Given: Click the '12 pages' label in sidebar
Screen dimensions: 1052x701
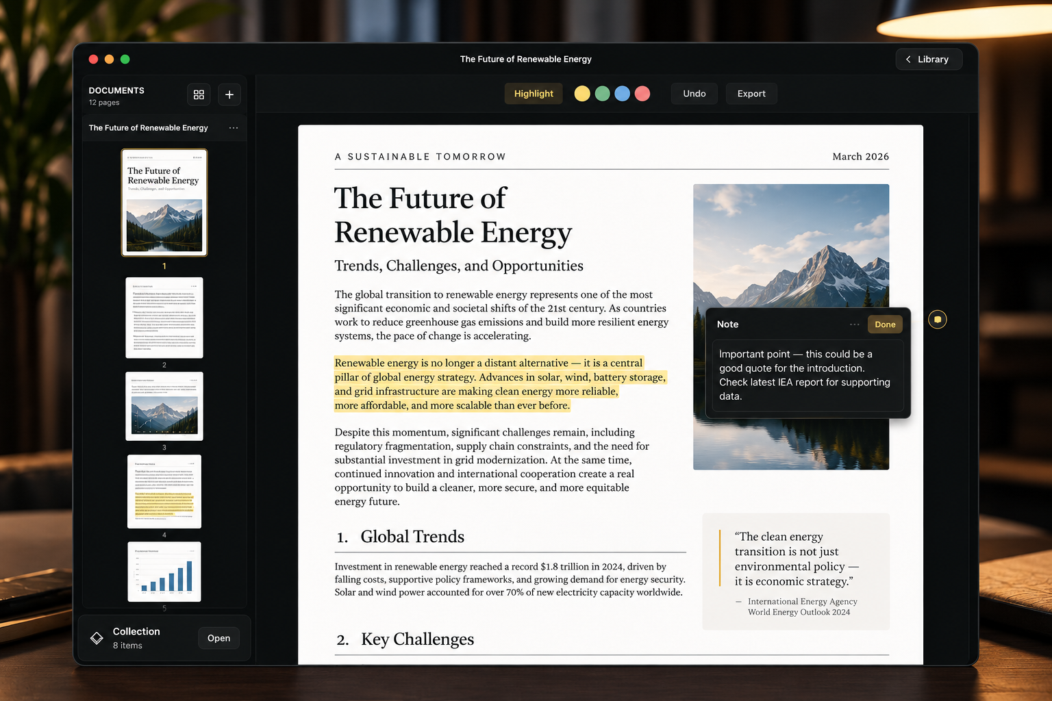Looking at the screenshot, I should (104, 103).
